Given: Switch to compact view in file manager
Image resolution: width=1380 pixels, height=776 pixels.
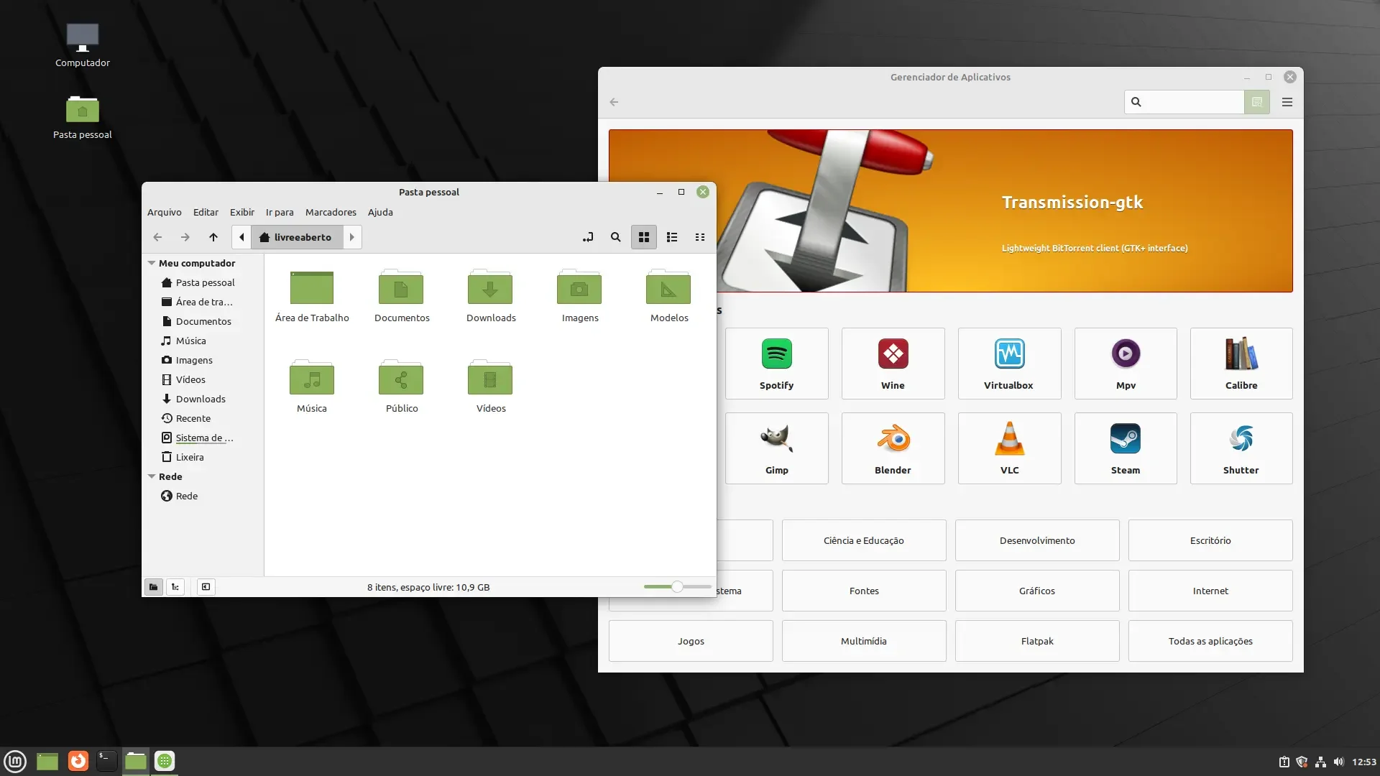Looking at the screenshot, I should click(700, 237).
